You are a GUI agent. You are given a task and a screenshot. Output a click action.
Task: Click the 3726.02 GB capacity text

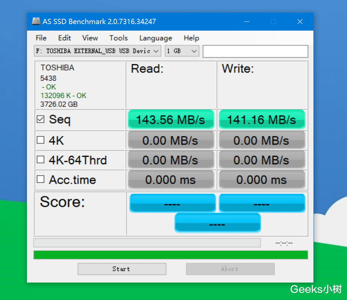tap(59, 104)
